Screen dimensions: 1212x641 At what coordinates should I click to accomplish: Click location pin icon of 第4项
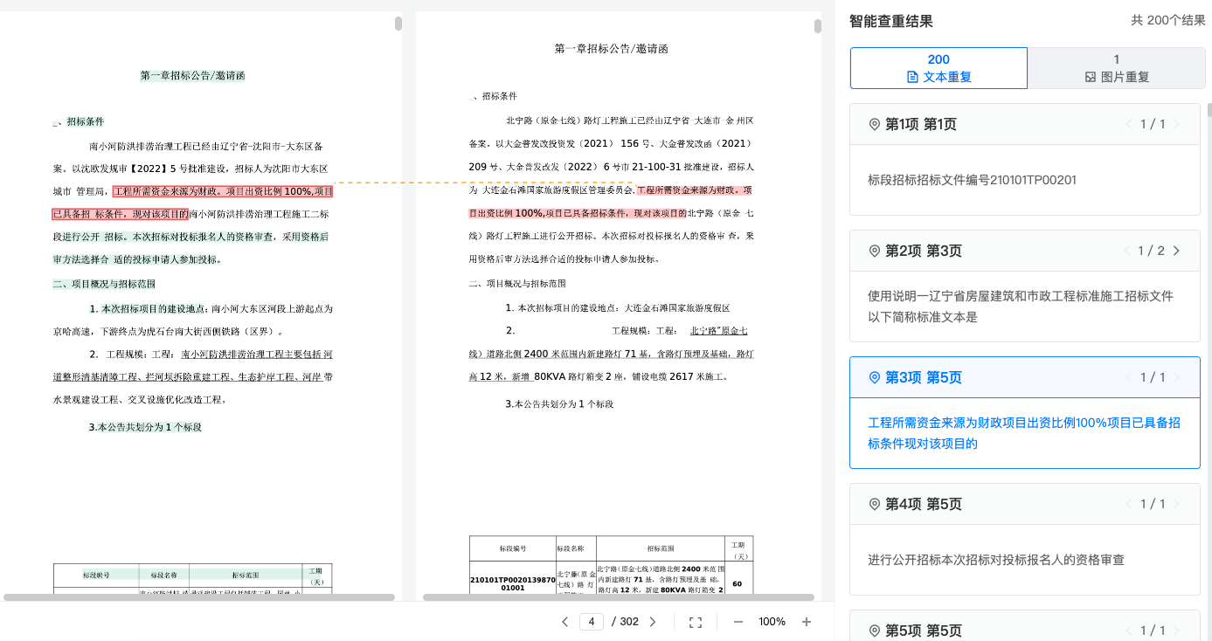874,504
